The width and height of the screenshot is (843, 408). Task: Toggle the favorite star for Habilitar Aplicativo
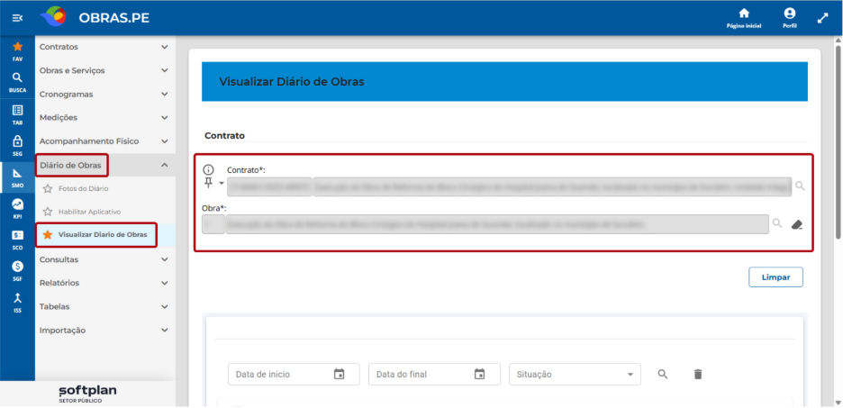pos(48,212)
